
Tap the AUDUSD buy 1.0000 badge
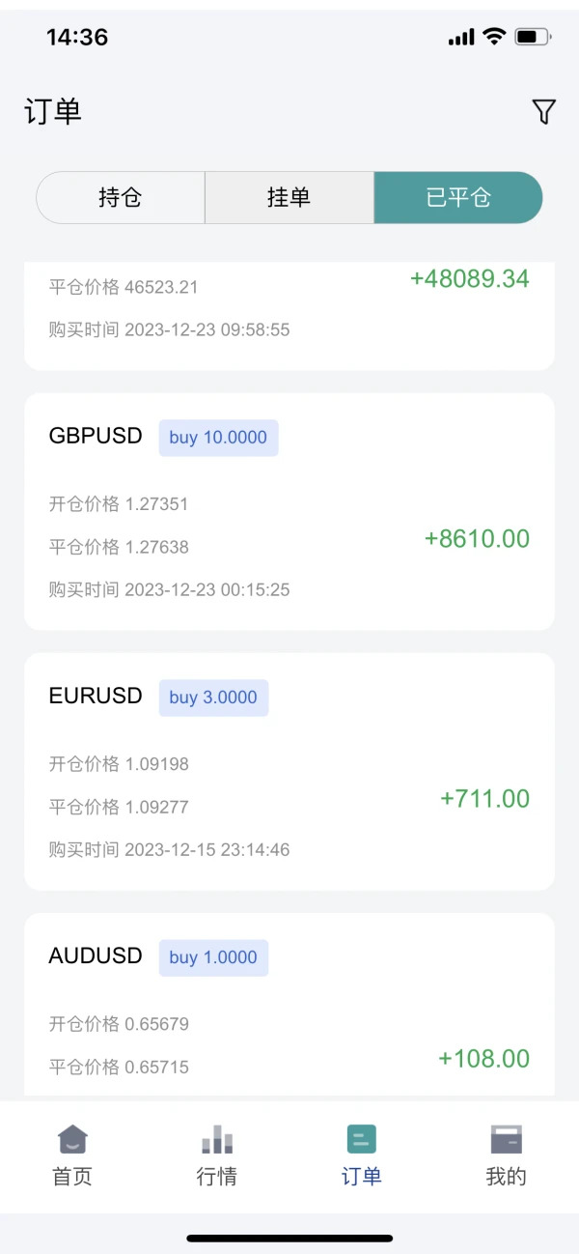point(213,957)
